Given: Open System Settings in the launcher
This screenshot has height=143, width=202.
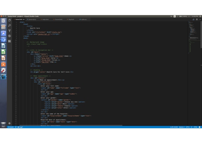Looking at the screenshot, I should tap(3, 70).
